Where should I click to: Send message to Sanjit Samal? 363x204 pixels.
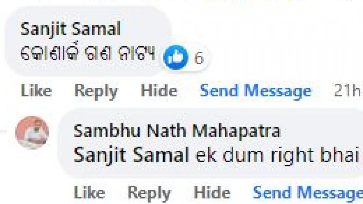click(x=256, y=90)
